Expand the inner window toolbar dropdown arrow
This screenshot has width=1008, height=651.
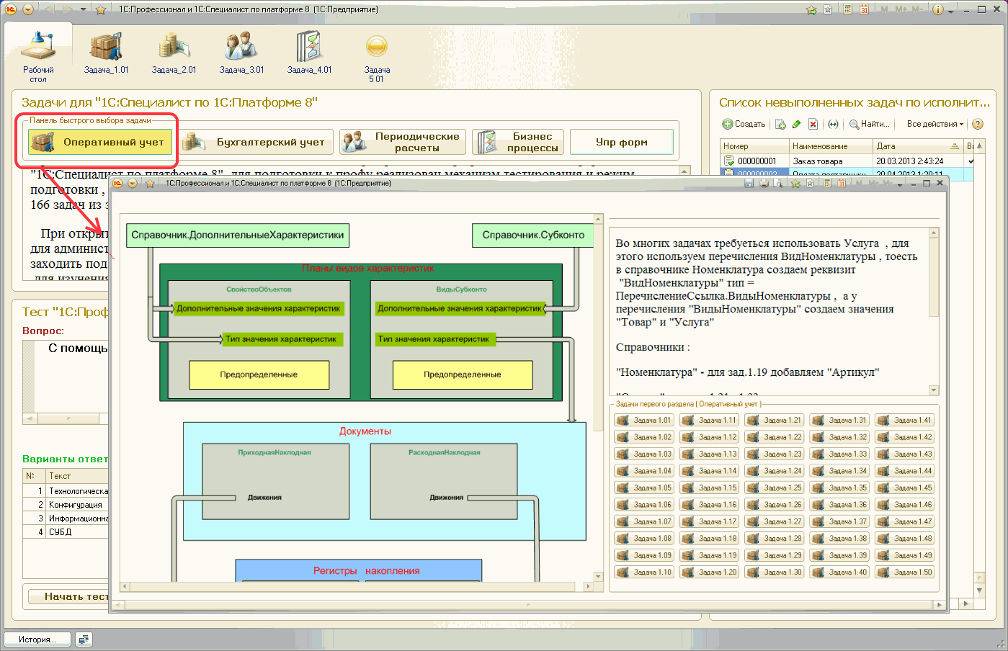901,184
